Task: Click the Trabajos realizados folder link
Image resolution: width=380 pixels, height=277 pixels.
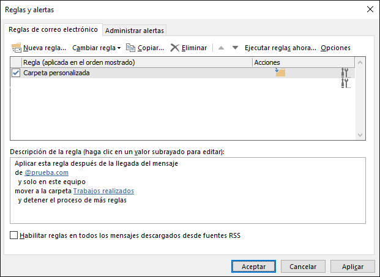Action: (x=108, y=191)
